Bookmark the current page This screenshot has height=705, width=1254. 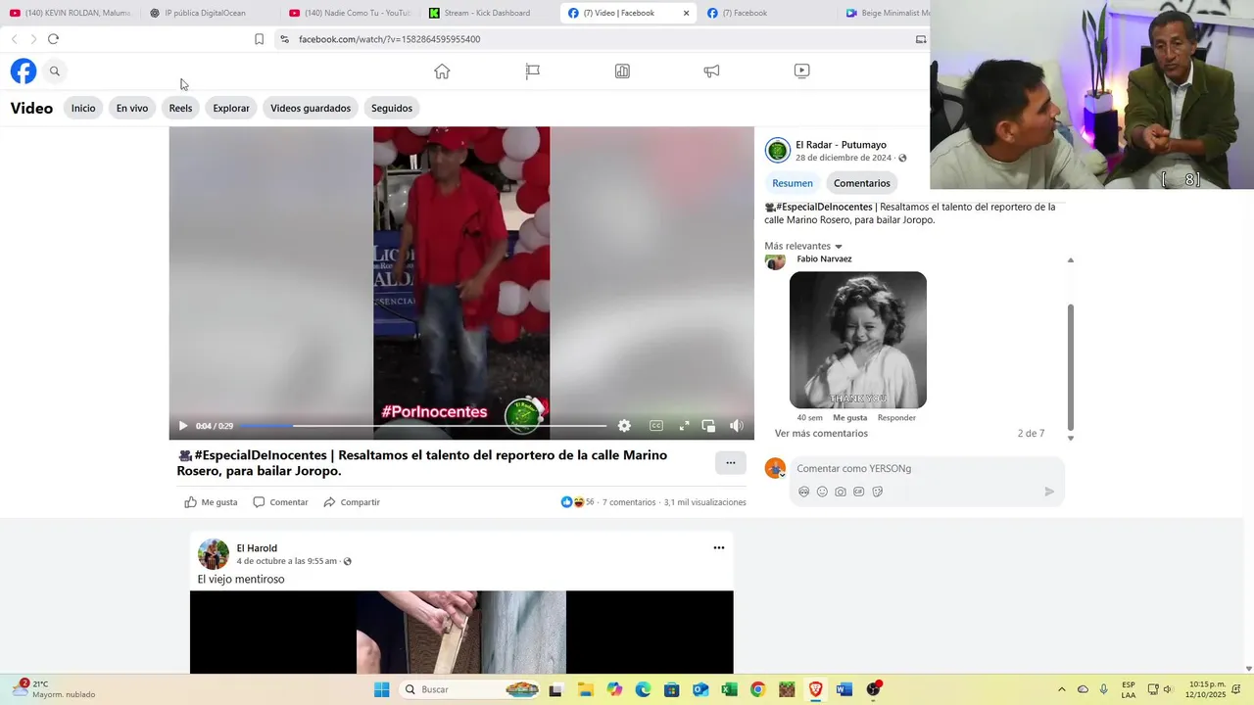tap(259, 39)
